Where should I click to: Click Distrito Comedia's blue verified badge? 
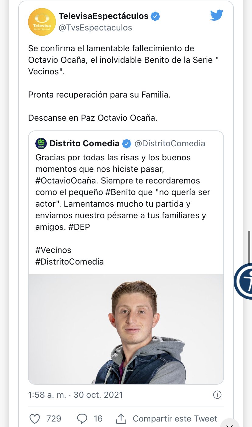[x=127, y=144]
